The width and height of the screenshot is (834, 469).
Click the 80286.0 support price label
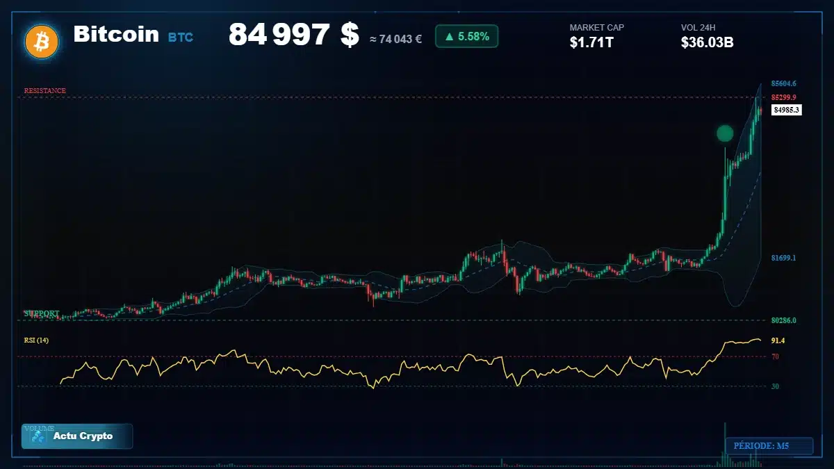(783, 320)
